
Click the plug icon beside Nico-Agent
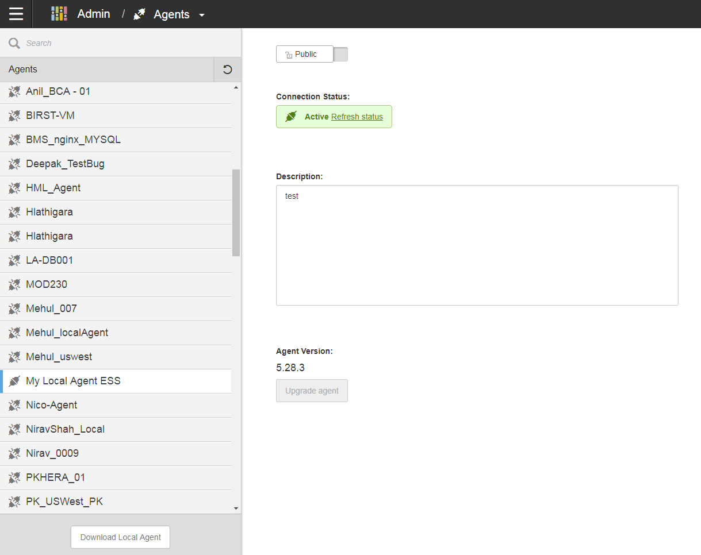(14, 405)
